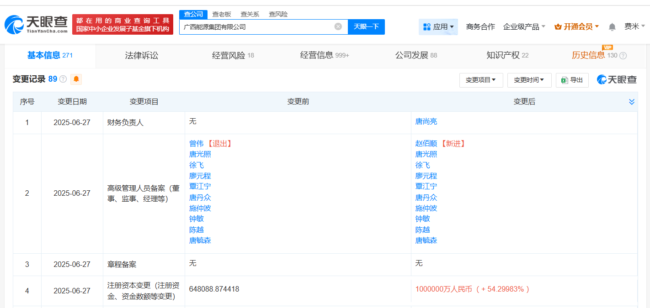This screenshot has width=650, height=308.
Task: Open 唐光照 in the 变更前 column
Action: 200,154
